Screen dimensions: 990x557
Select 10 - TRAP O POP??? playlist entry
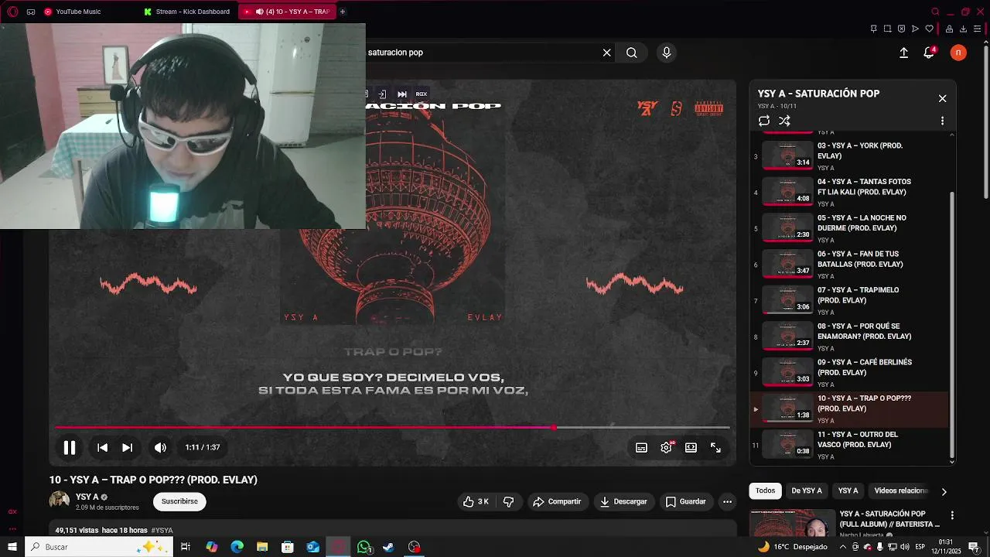[851, 408]
